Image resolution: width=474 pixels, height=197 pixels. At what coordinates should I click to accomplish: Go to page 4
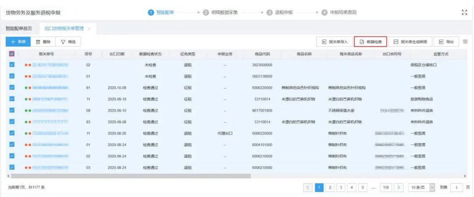[352, 187]
